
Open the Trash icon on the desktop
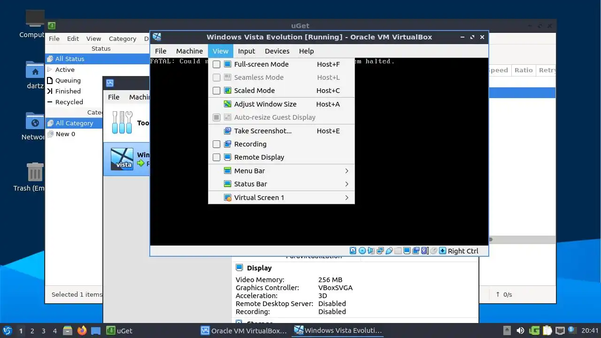pyautogui.click(x=35, y=172)
